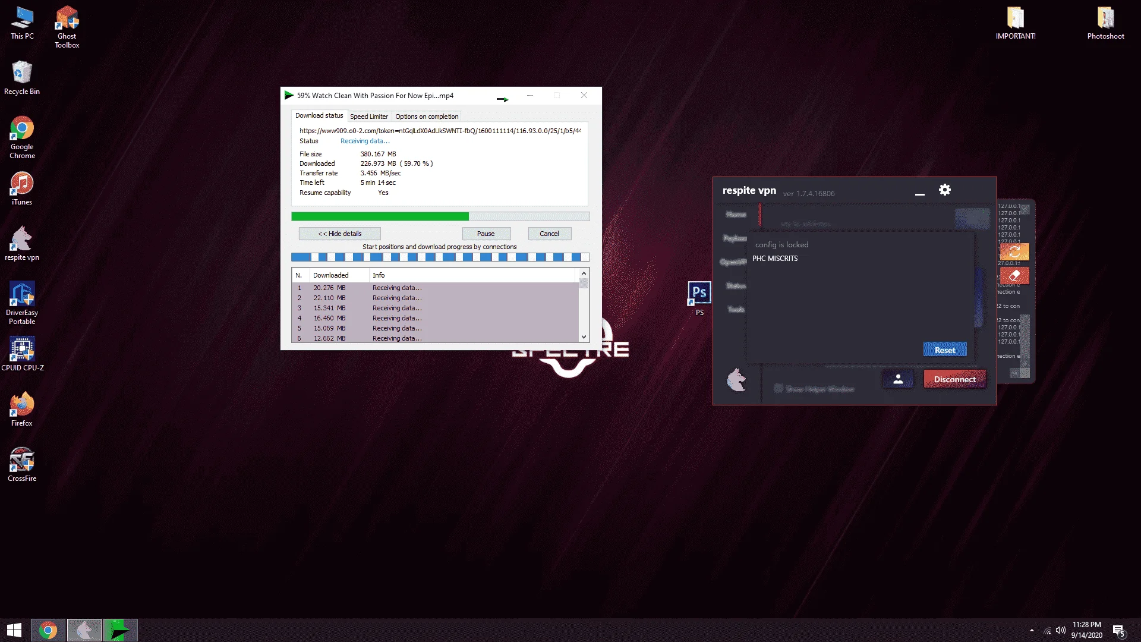Minimize the IDM download window
This screenshot has height=642, width=1141.
530,95
